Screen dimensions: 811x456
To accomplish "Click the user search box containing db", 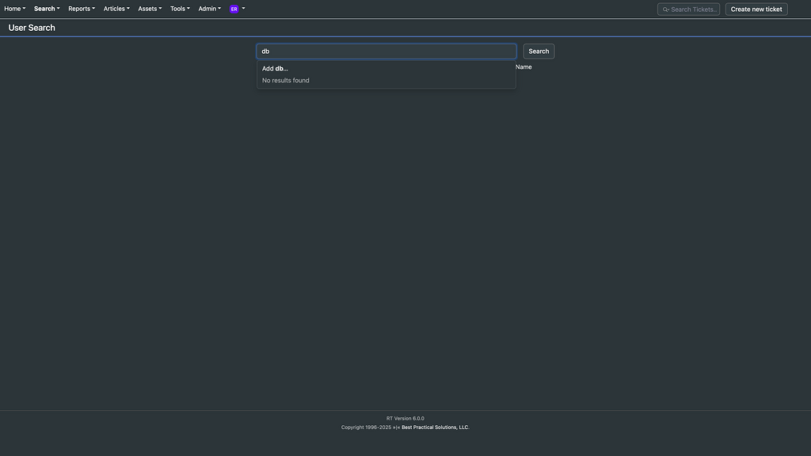I will [386, 50].
